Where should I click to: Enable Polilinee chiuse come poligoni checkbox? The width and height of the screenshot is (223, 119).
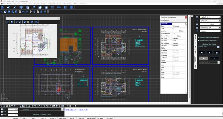(x=199, y=41)
